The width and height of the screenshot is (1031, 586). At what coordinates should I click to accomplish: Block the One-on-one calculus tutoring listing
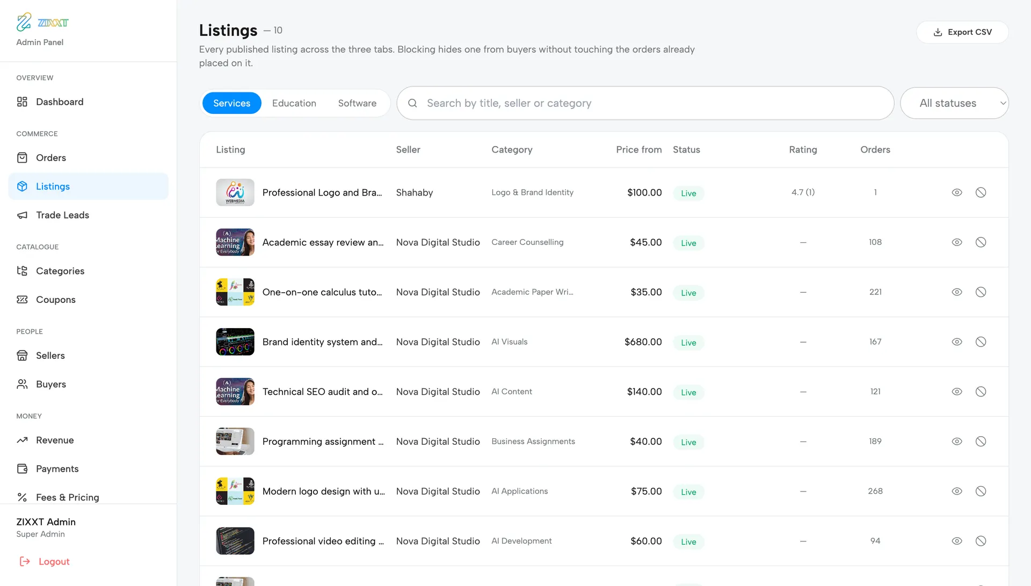[981, 292]
